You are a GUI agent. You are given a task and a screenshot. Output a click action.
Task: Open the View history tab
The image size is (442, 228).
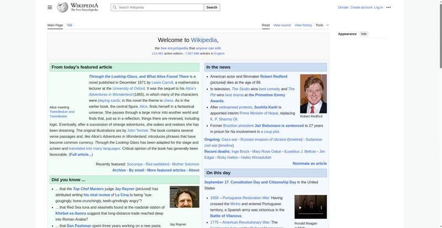point(303,25)
